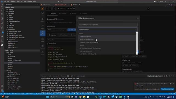Click the library spec input field
This screenshot has height=99, width=176.
(108, 25)
